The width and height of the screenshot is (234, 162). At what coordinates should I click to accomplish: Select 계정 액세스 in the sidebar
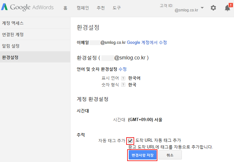tap(35, 23)
